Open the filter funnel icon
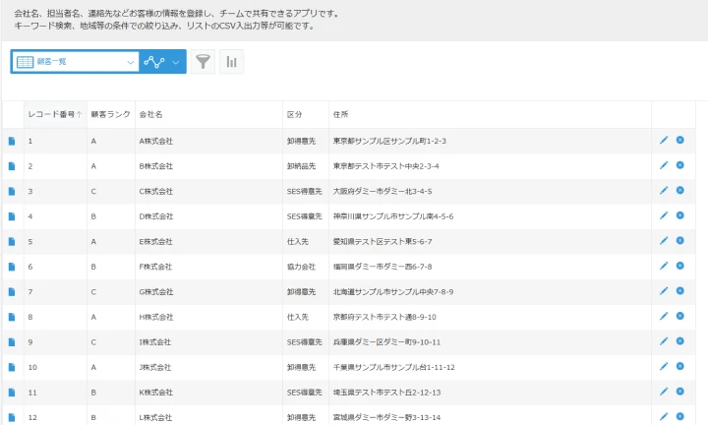 pyautogui.click(x=204, y=61)
